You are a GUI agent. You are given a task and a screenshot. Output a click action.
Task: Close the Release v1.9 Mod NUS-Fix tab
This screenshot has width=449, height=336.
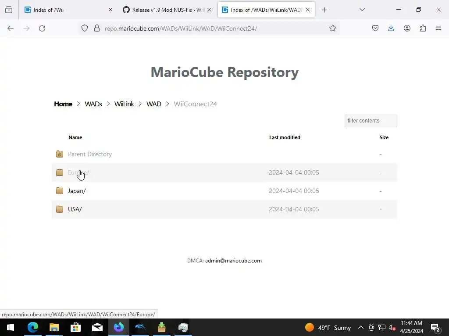(209, 10)
